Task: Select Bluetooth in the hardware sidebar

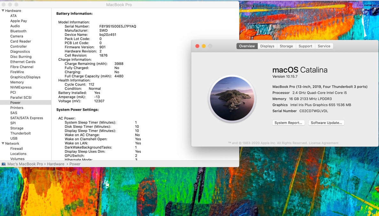Action: click(x=18, y=31)
